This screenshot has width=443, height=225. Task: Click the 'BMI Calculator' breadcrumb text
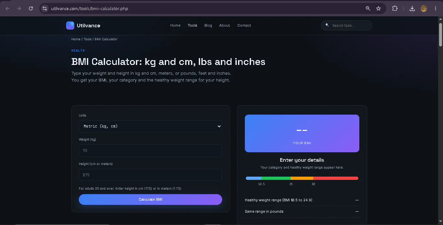tap(106, 39)
